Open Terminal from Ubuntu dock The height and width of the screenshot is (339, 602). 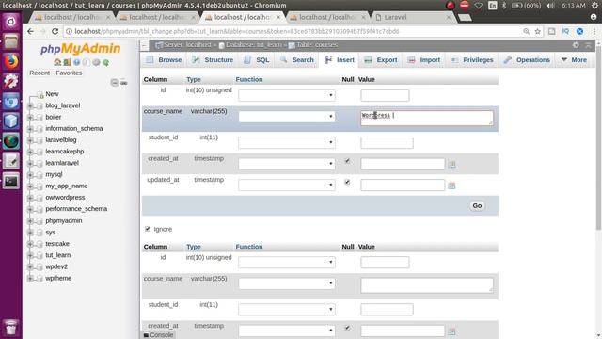[10, 181]
